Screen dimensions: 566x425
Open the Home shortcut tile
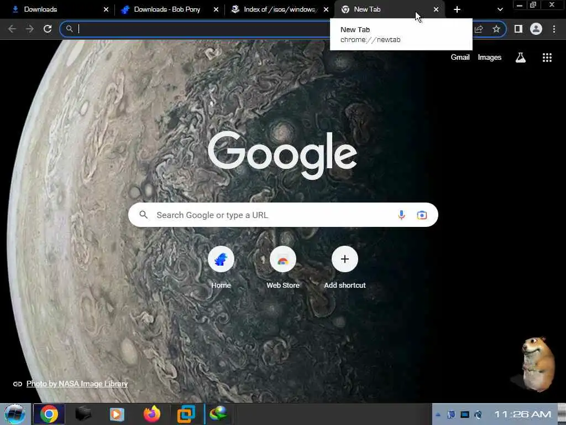(221, 268)
